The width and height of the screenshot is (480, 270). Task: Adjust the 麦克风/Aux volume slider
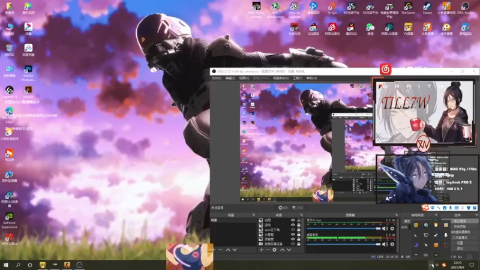[343, 229]
